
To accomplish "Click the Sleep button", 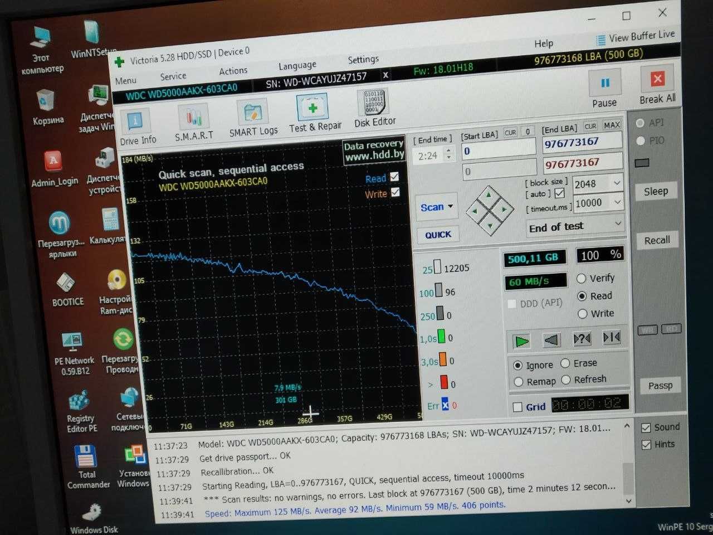I will coord(656,191).
